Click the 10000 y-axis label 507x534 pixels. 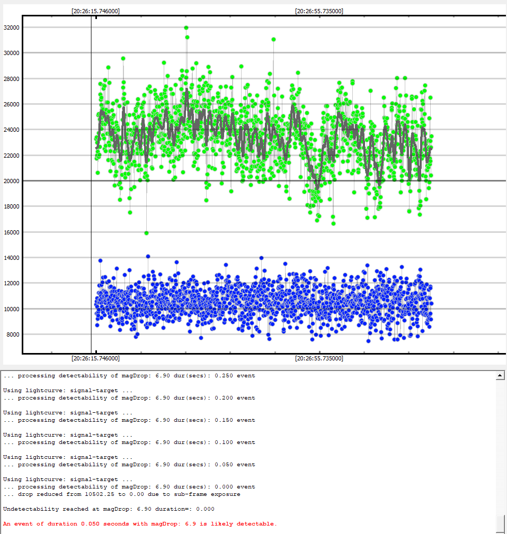pos(12,309)
